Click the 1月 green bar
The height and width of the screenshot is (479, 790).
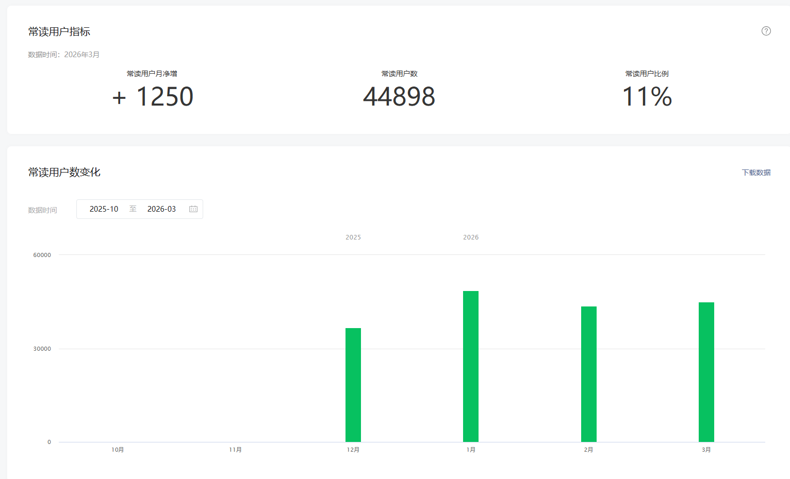(471, 366)
